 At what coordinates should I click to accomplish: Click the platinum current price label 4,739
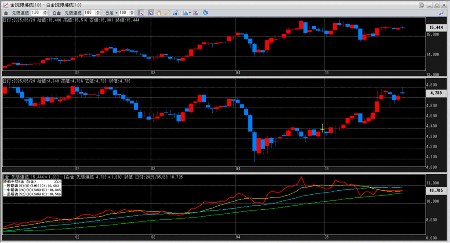436,93
